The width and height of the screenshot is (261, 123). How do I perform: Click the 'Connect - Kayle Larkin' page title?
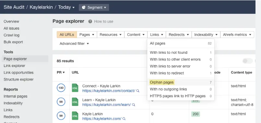[101, 86]
